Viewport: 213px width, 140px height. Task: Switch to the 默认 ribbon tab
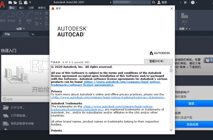tap(12, 8)
